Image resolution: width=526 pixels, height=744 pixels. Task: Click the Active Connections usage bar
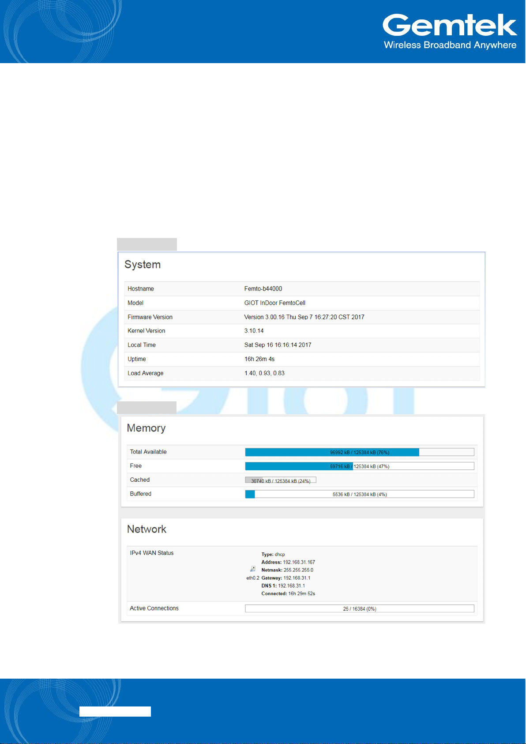pos(360,608)
